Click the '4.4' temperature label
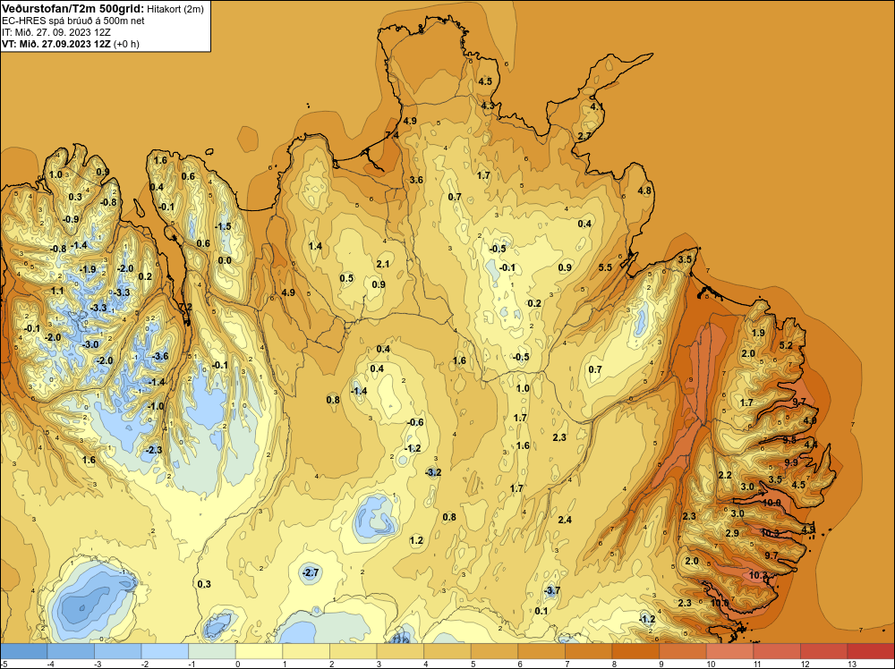This screenshot has width=895, height=669. pyautogui.click(x=811, y=445)
